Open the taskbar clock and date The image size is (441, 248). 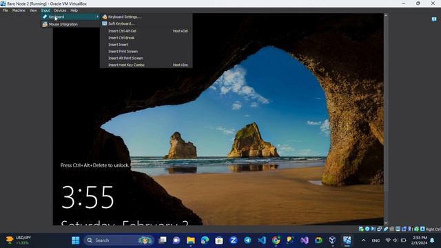419,240
